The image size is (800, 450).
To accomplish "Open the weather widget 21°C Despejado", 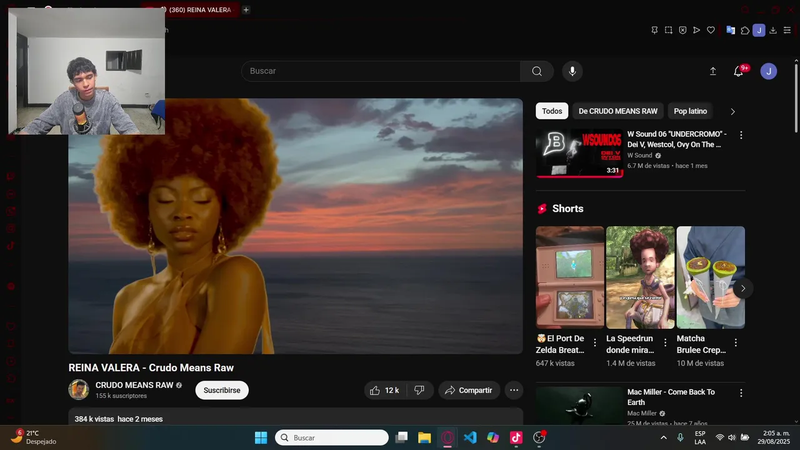I will (x=34, y=437).
